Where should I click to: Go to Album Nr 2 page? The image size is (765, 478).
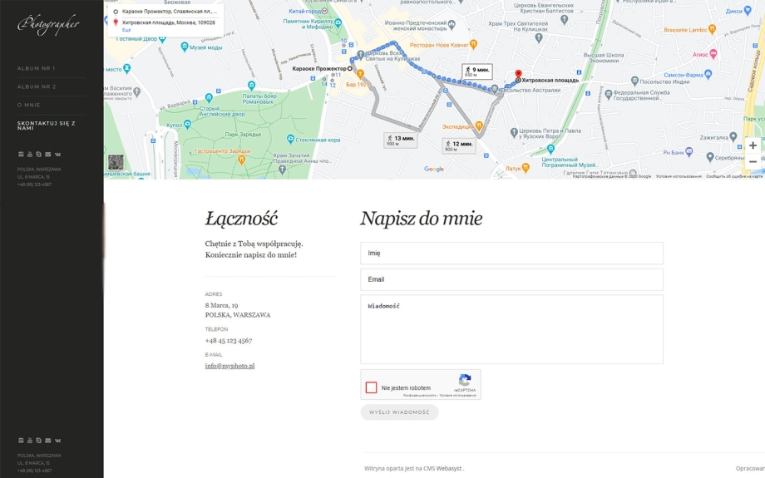point(37,86)
